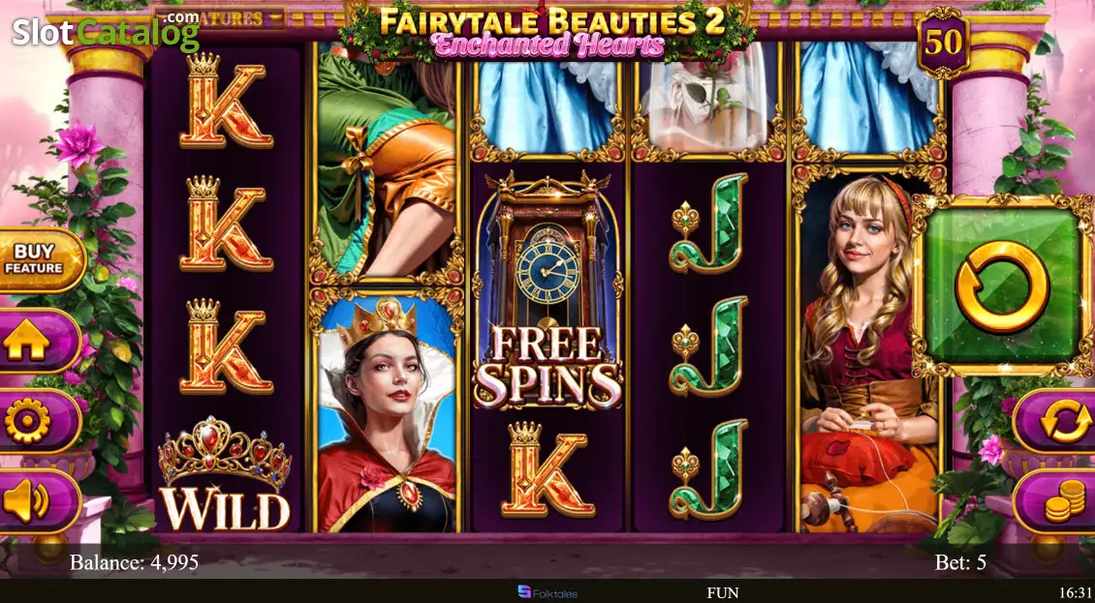Click the evil queen portrait symbol
This screenshot has height=603, width=1095.
tap(387, 411)
